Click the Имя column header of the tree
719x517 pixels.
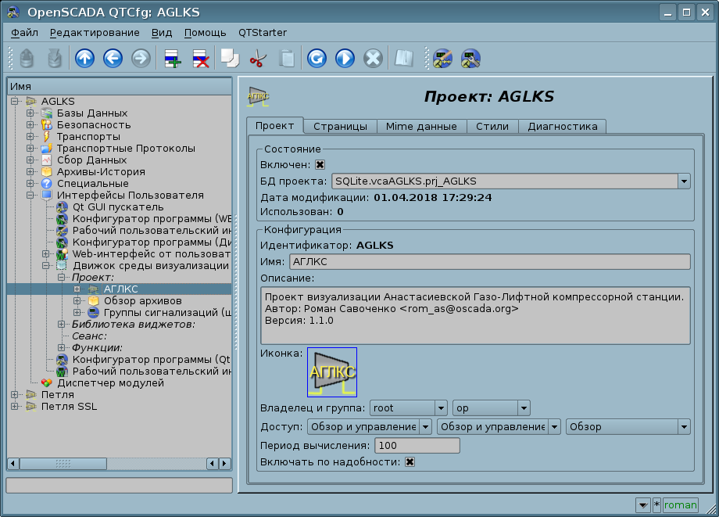[120, 87]
